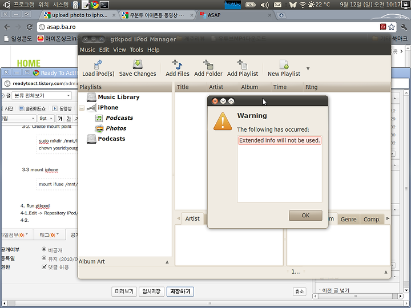Image resolution: width=411 pixels, height=308 pixels.
Task: Open the gtkpod Help menu
Action: coord(154,50)
